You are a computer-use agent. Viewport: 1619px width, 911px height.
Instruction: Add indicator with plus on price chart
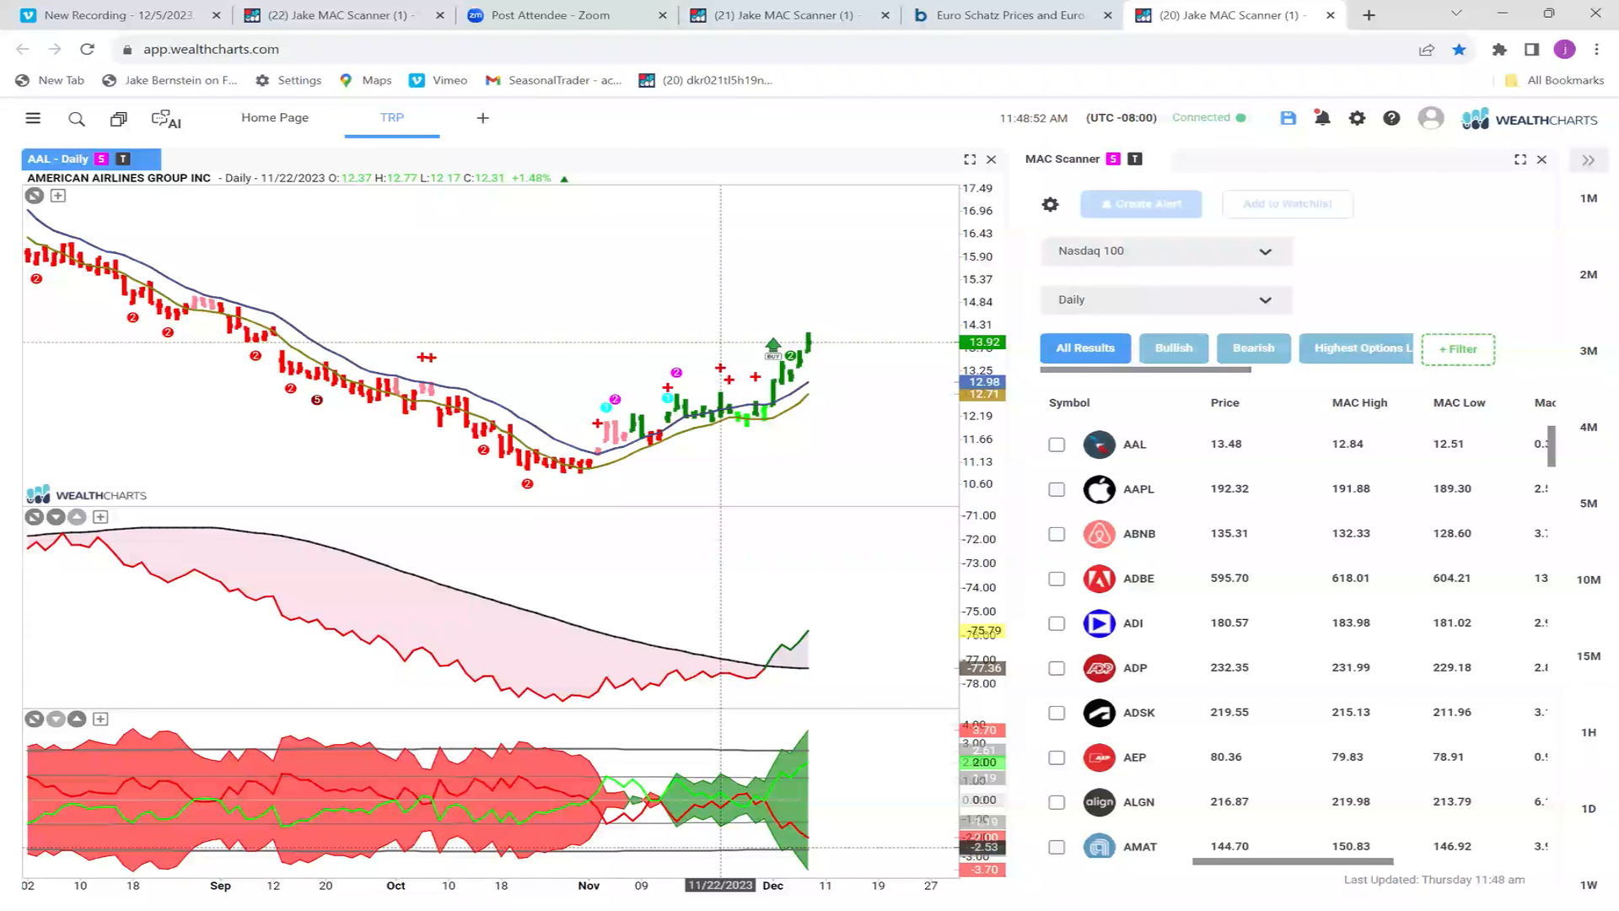(x=58, y=196)
